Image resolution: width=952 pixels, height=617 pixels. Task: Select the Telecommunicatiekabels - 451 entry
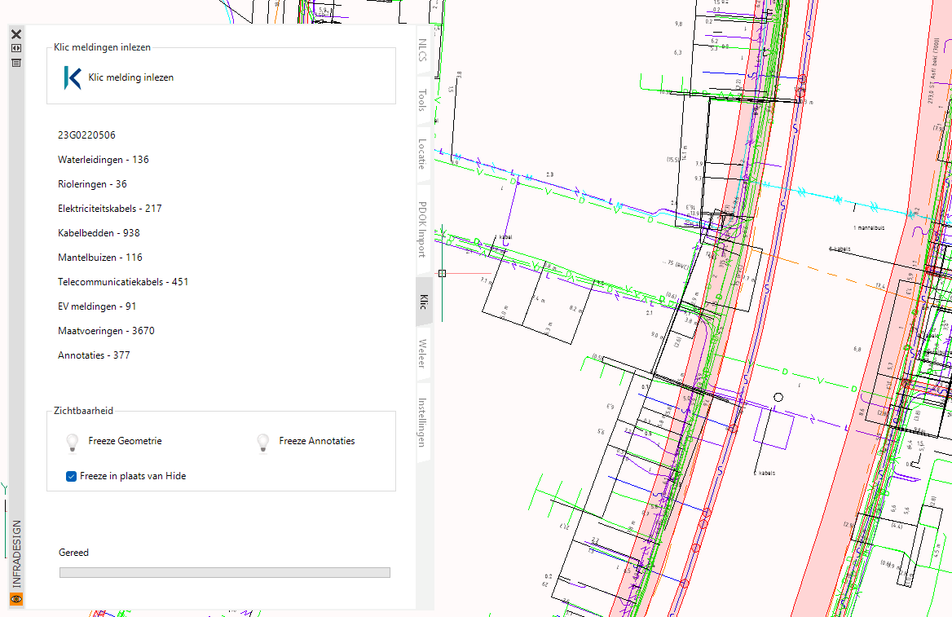coord(123,282)
